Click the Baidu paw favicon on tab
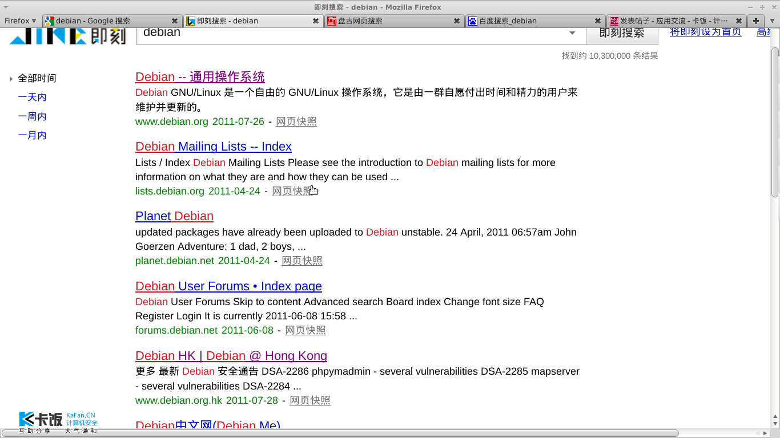 pyautogui.click(x=472, y=21)
